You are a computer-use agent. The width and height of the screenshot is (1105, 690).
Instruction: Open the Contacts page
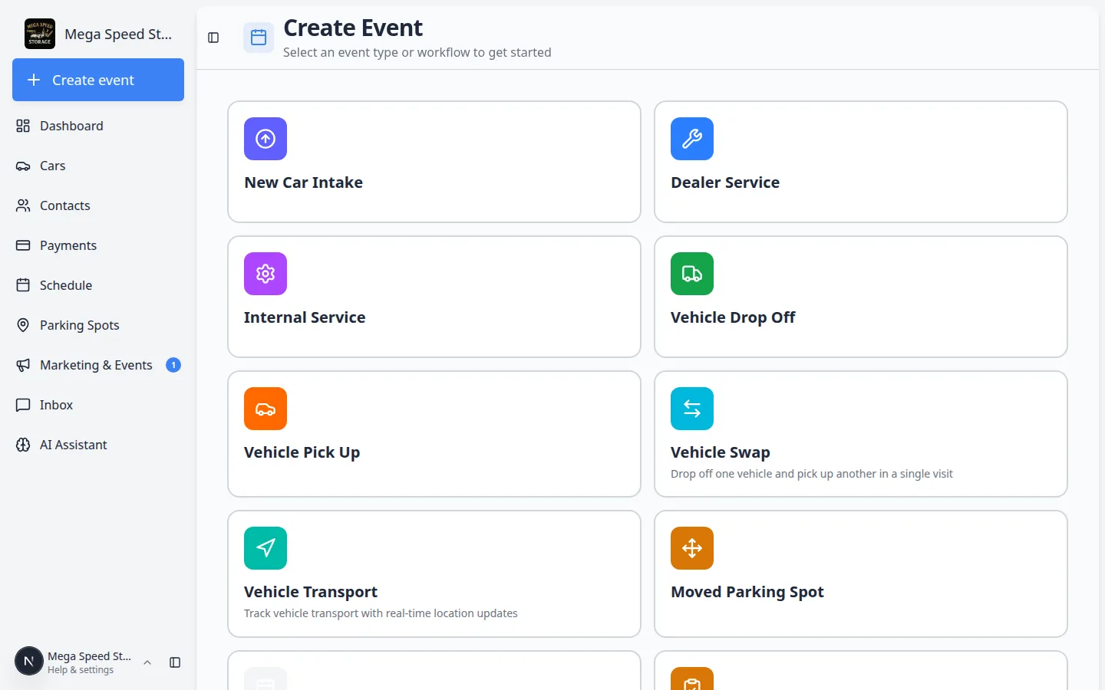pyautogui.click(x=98, y=205)
